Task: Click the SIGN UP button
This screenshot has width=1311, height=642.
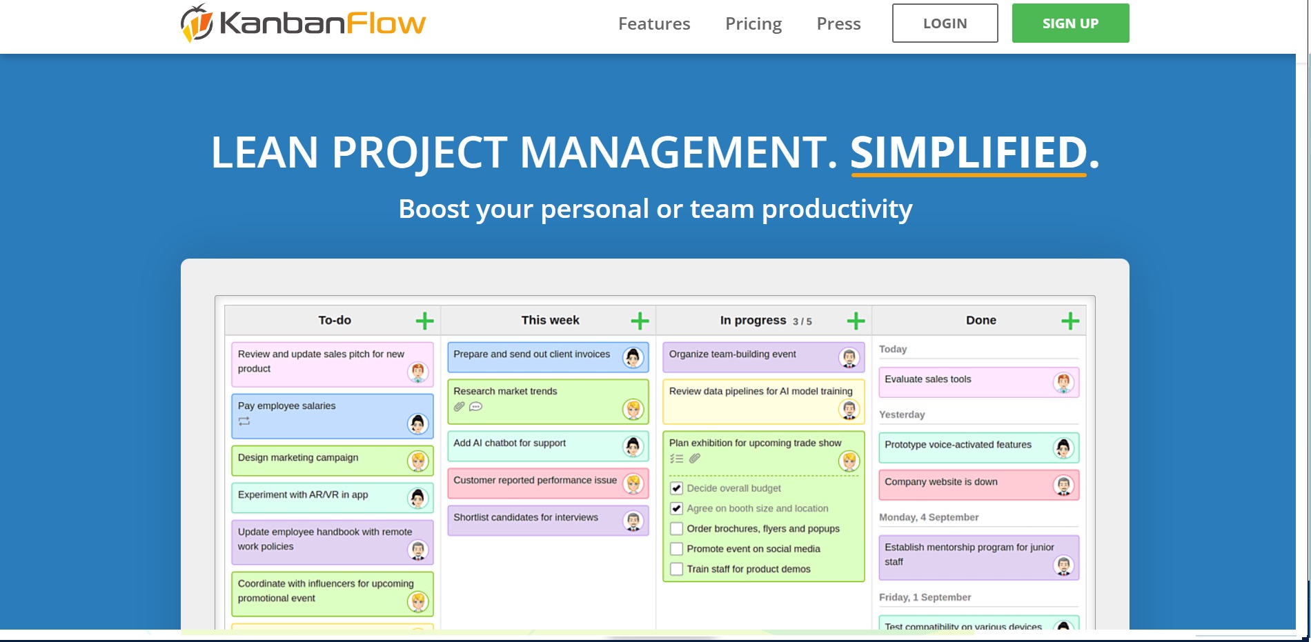Action: point(1070,23)
